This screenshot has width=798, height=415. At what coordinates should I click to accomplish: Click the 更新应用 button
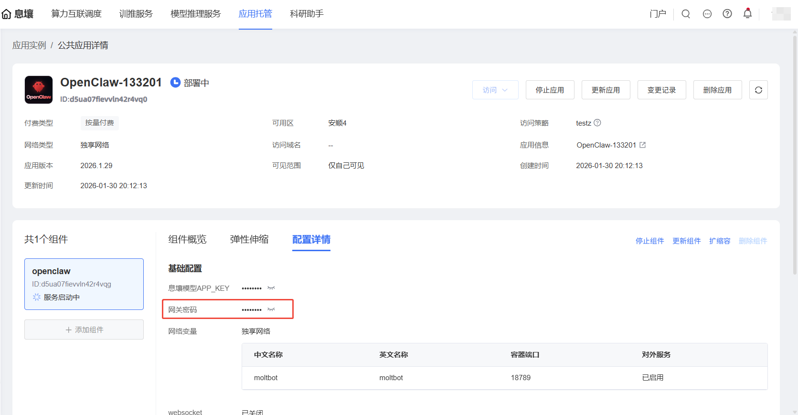pos(606,90)
